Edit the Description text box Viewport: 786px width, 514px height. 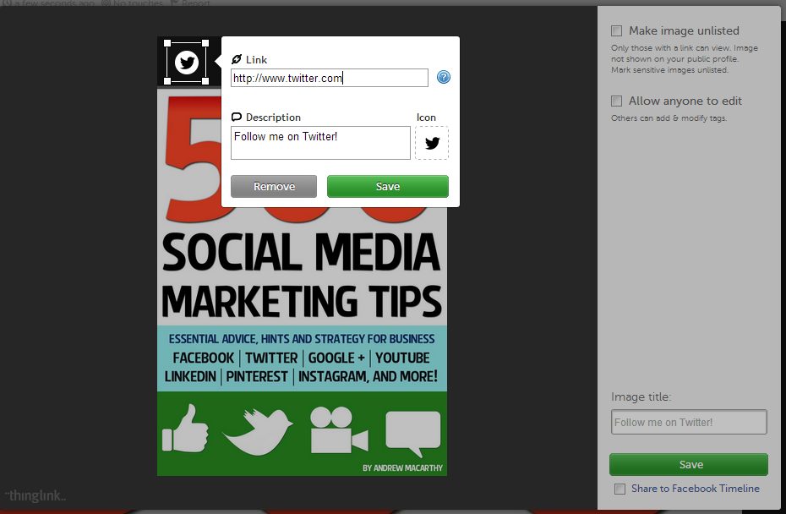click(320, 143)
